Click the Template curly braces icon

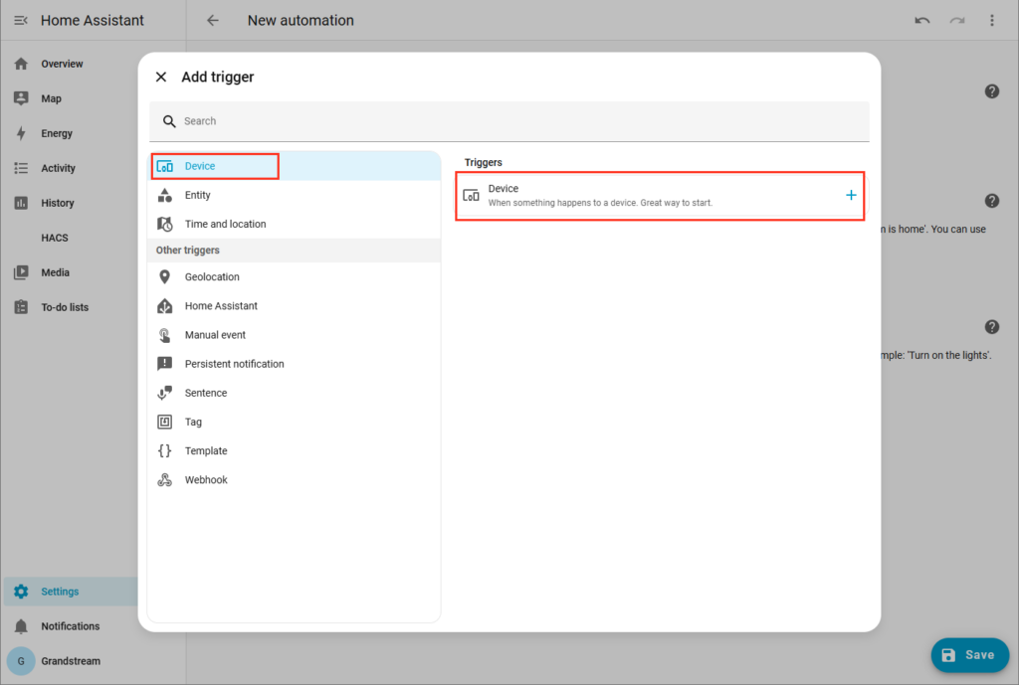coord(165,450)
